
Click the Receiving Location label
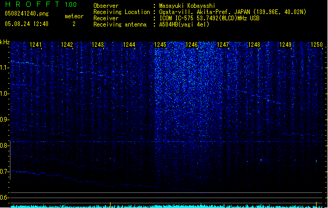(122, 12)
